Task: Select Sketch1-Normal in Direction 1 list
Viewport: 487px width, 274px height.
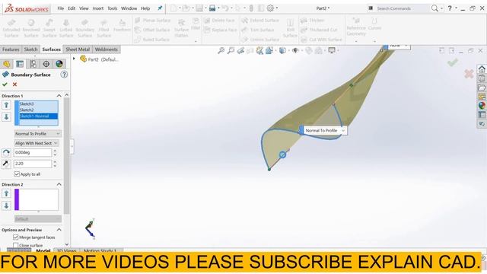Action: click(x=38, y=116)
